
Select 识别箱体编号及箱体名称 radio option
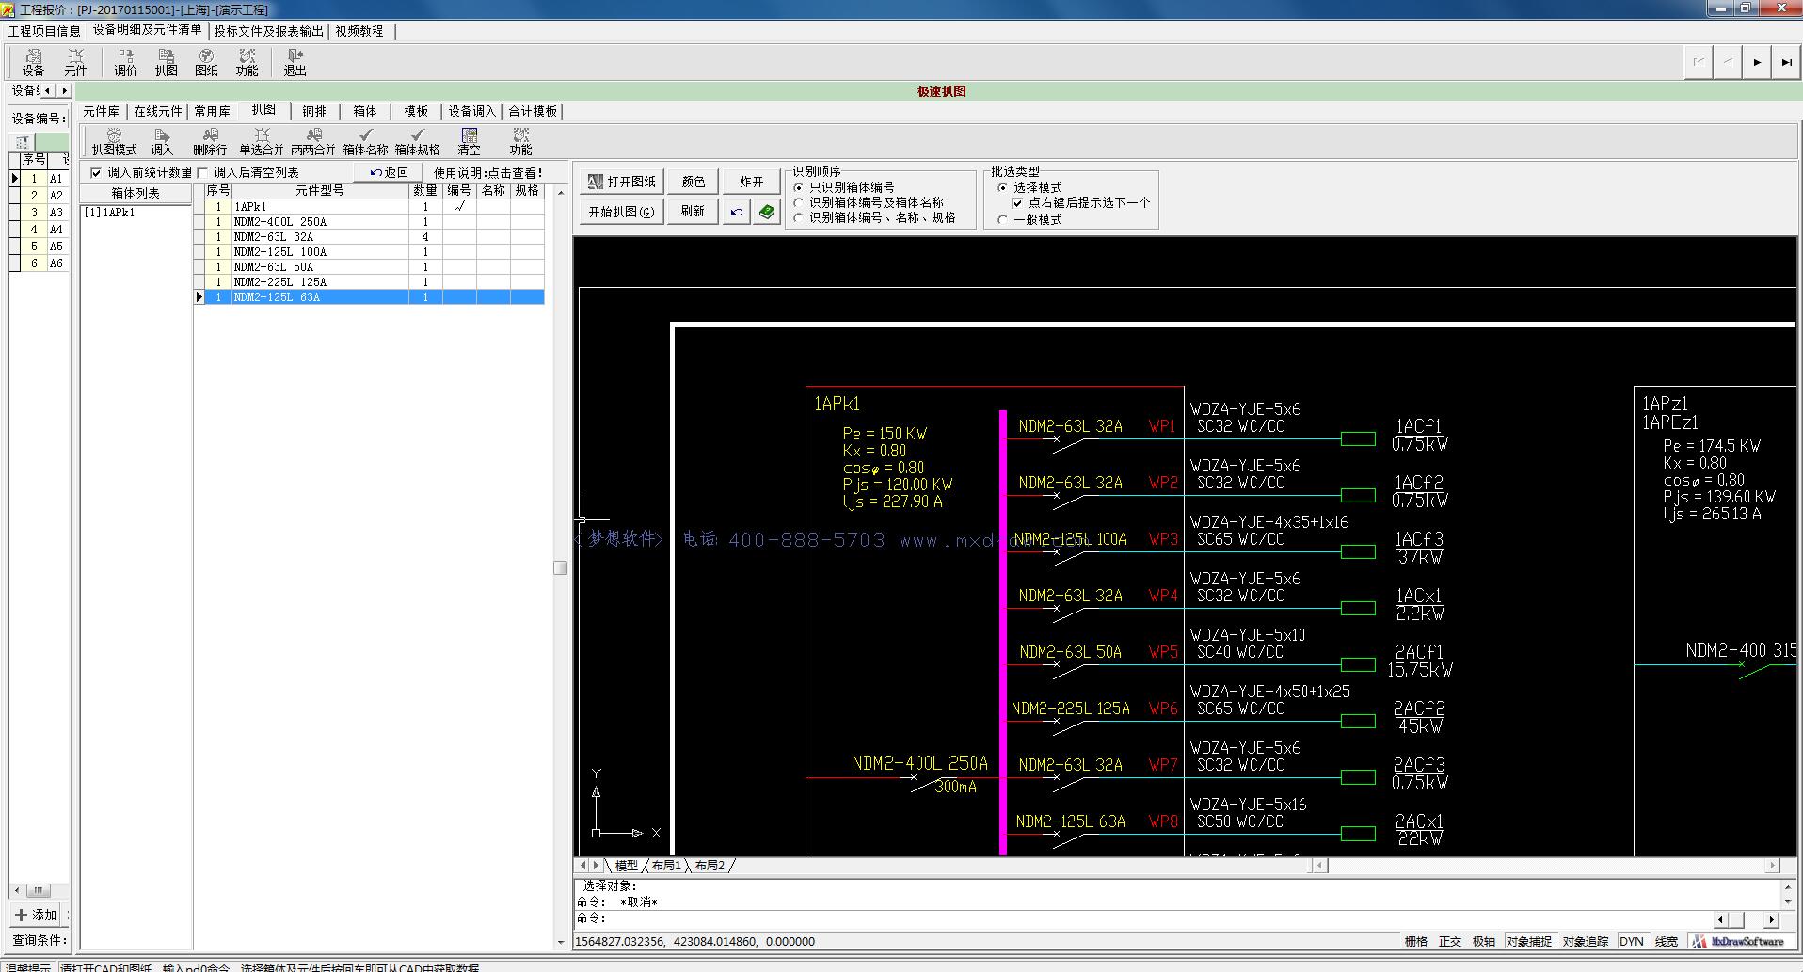point(799,202)
